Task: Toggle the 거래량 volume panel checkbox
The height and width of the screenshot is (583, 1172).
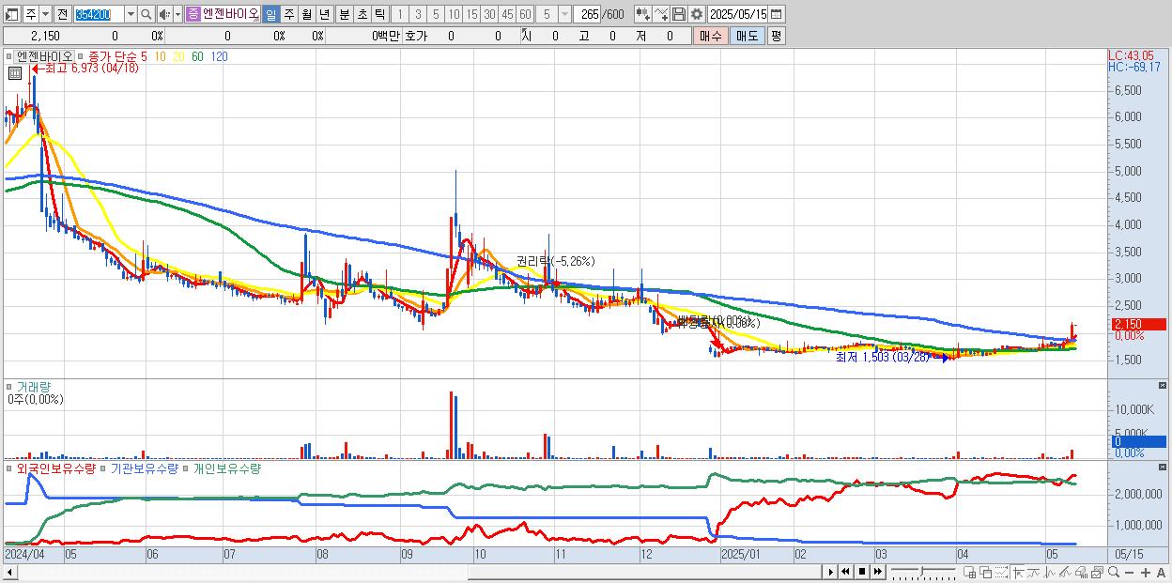Action: (x=10, y=386)
